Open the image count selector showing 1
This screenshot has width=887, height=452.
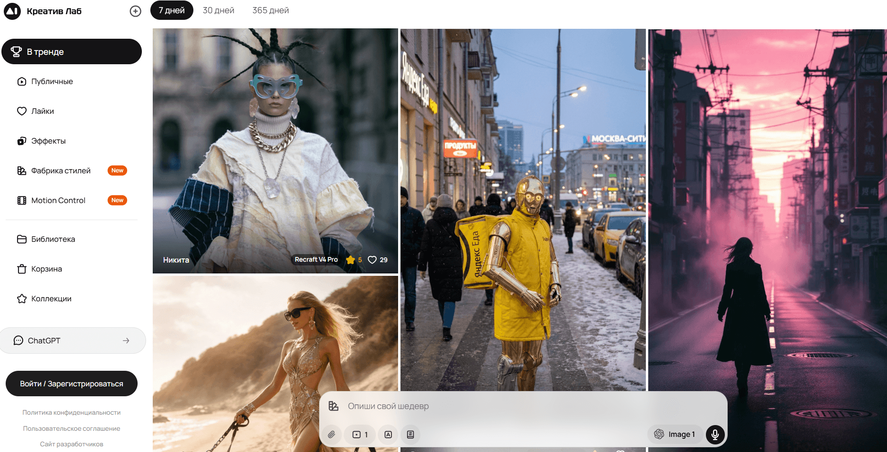360,435
